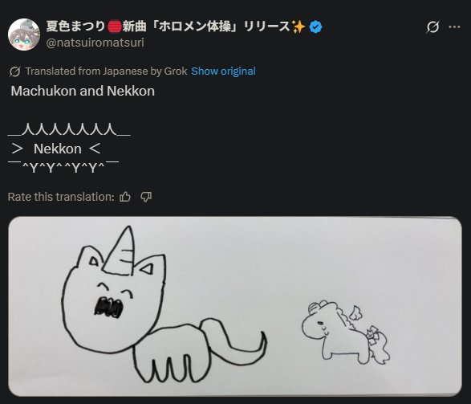The width and height of the screenshot is (471, 404).
Task: Click the 'Translated from Japanese by Grok' label
Action: coord(106,71)
